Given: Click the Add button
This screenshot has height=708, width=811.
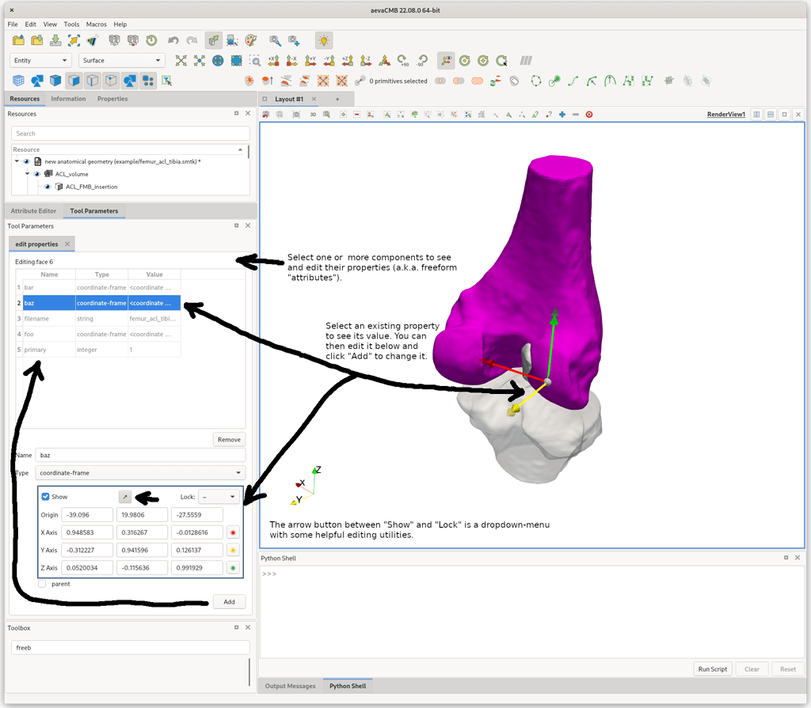Looking at the screenshot, I should [x=229, y=601].
